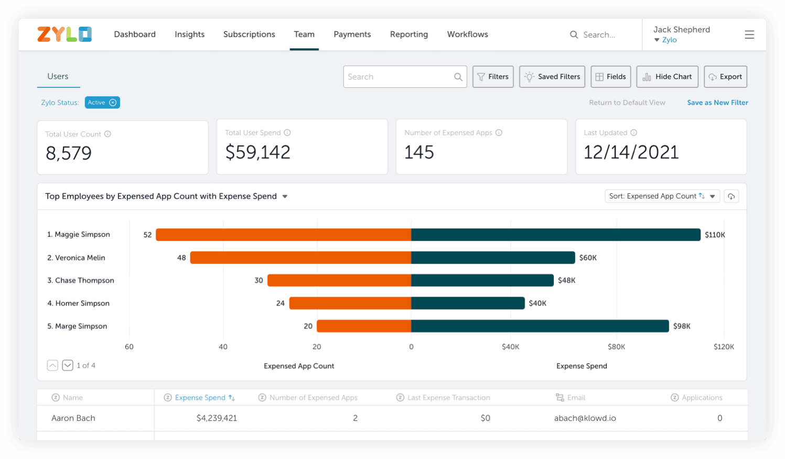This screenshot has width=785, height=459.
Task: Click Save as New Filter link
Action: (717, 103)
